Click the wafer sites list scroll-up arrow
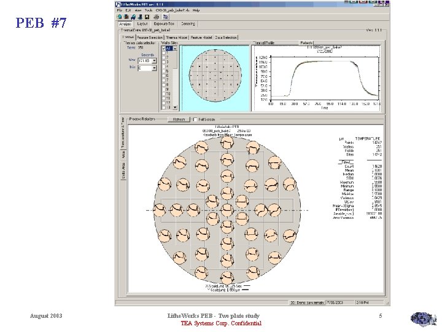442x332 pixels. click(175, 49)
